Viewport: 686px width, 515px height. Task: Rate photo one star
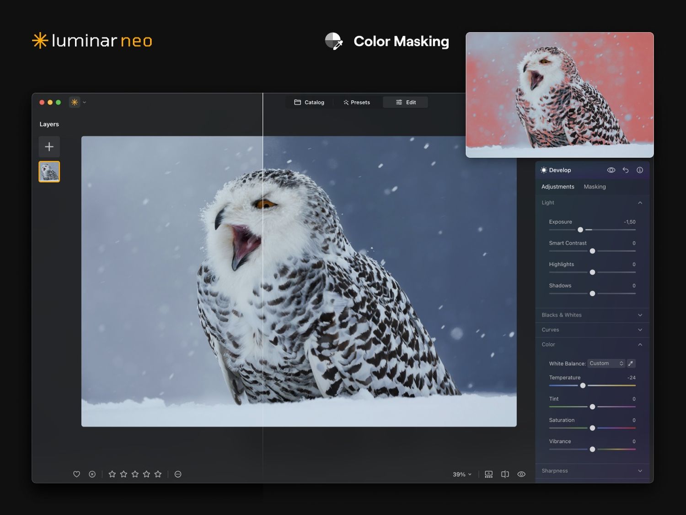point(112,474)
